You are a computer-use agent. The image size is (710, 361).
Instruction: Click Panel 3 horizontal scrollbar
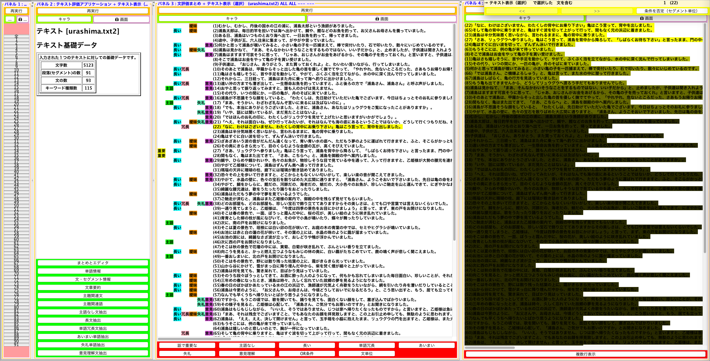194,339
